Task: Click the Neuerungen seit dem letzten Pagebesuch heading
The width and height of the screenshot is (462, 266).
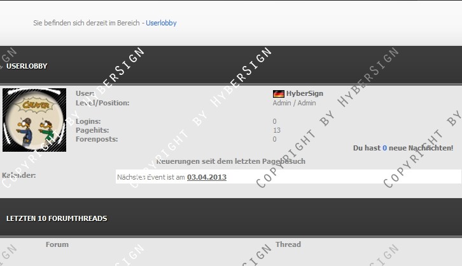Action: pyautogui.click(x=230, y=161)
